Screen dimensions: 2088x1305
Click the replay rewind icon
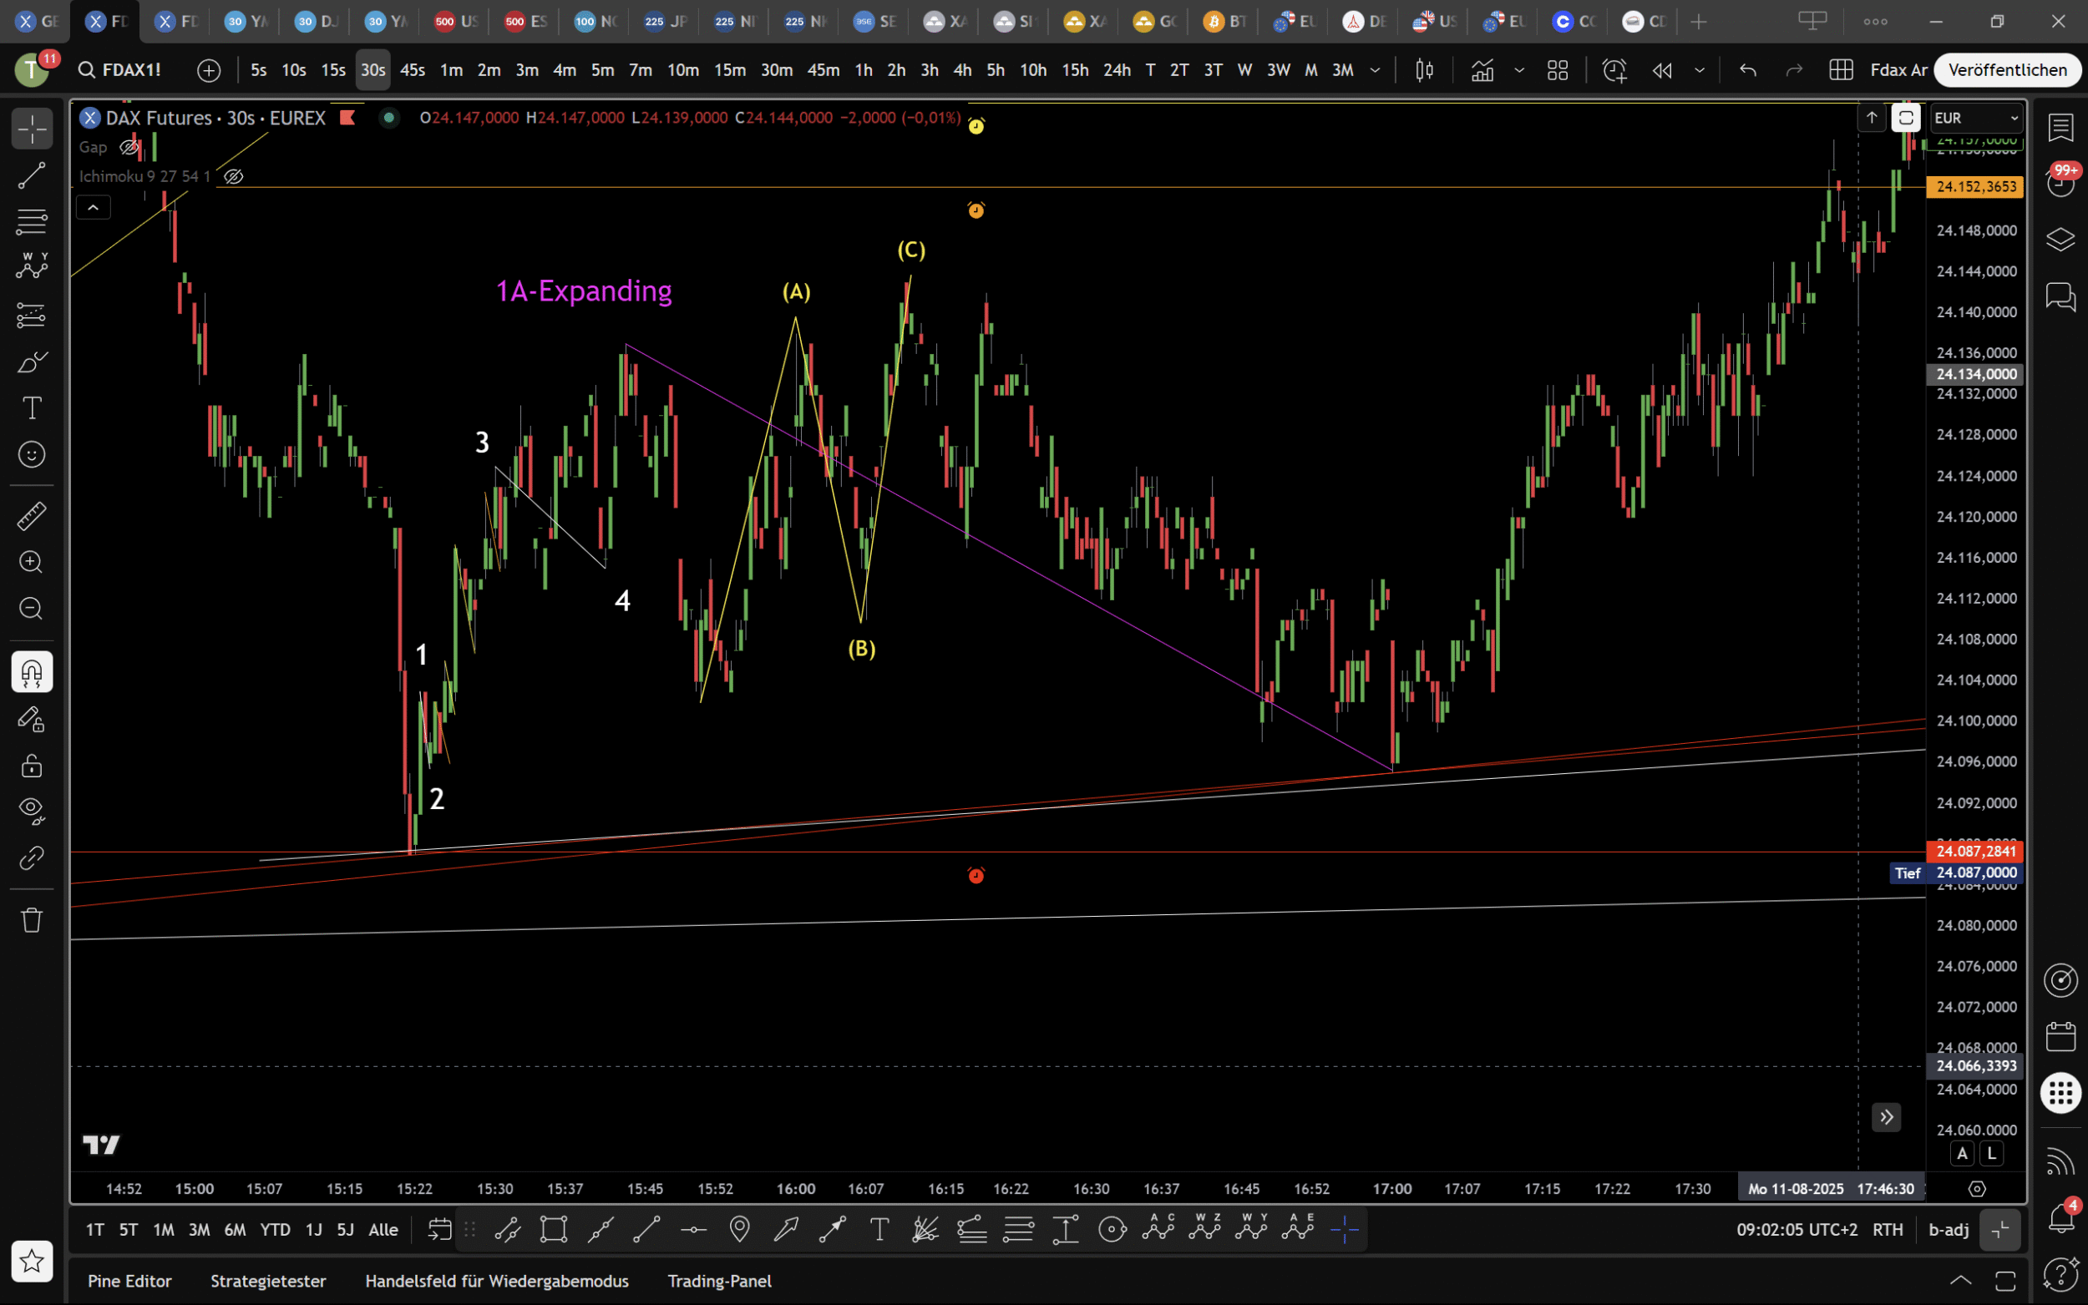click(x=1661, y=70)
